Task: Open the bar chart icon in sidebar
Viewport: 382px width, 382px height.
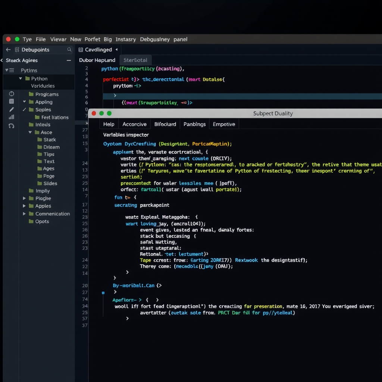Action: pos(12,117)
